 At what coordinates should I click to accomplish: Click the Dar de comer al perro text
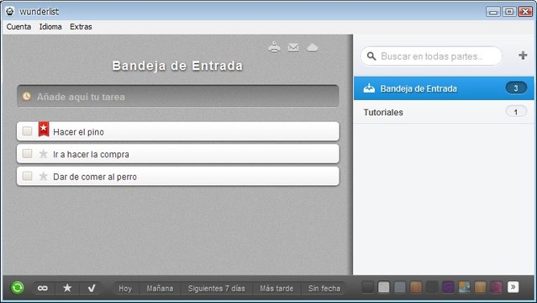point(95,177)
